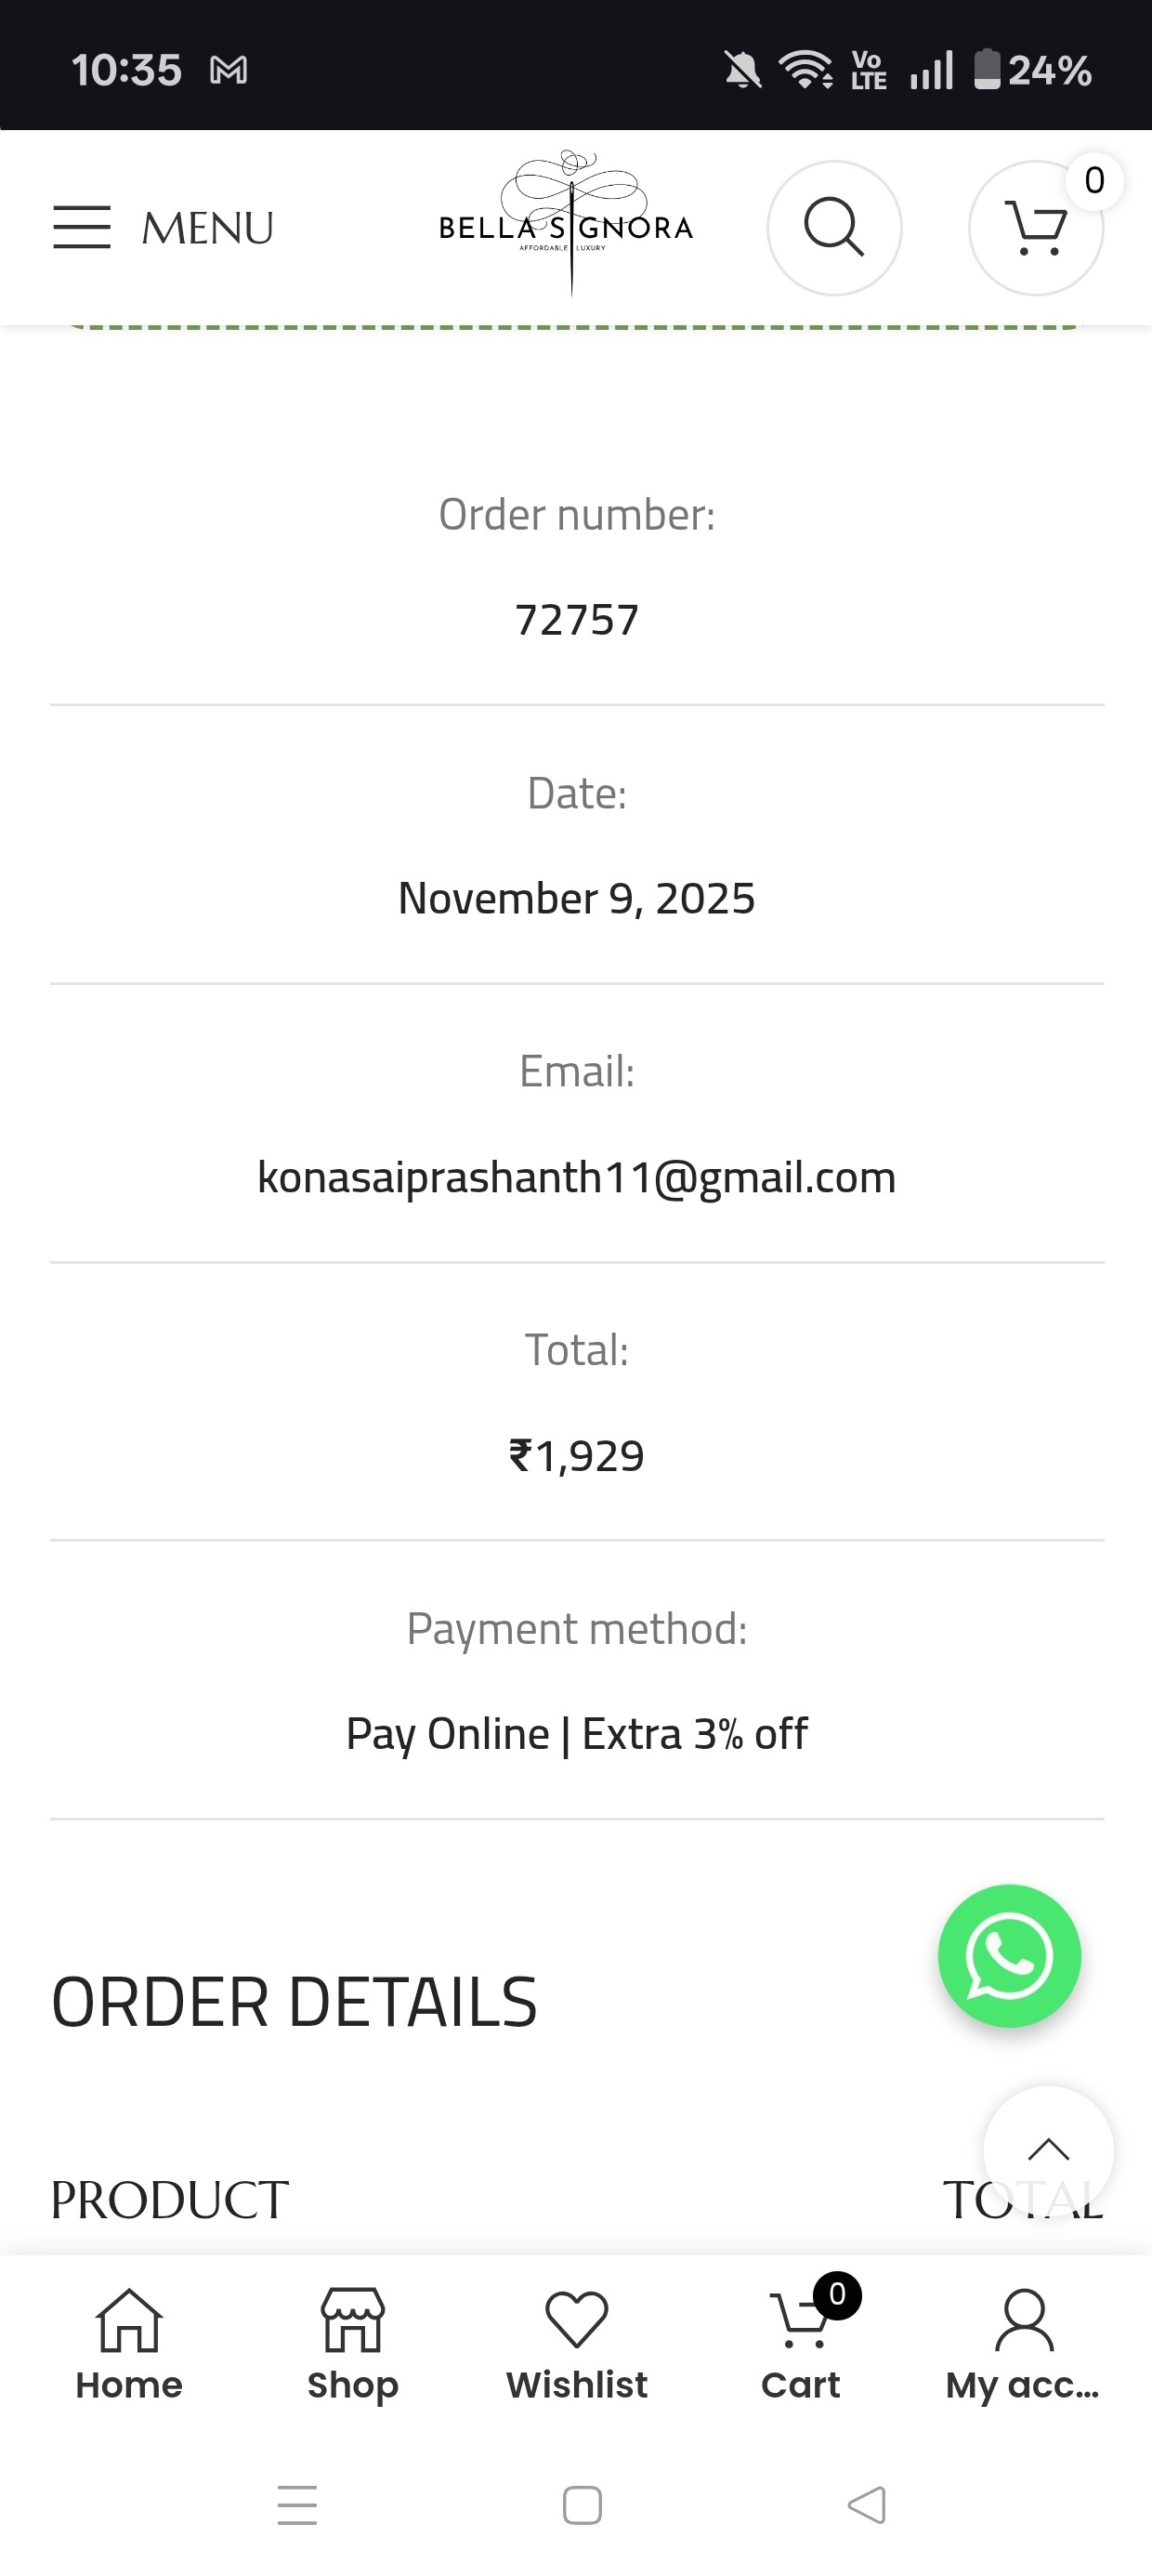The height and width of the screenshot is (2576, 1152).
Task: Open the search magnifier icon
Action: [834, 228]
